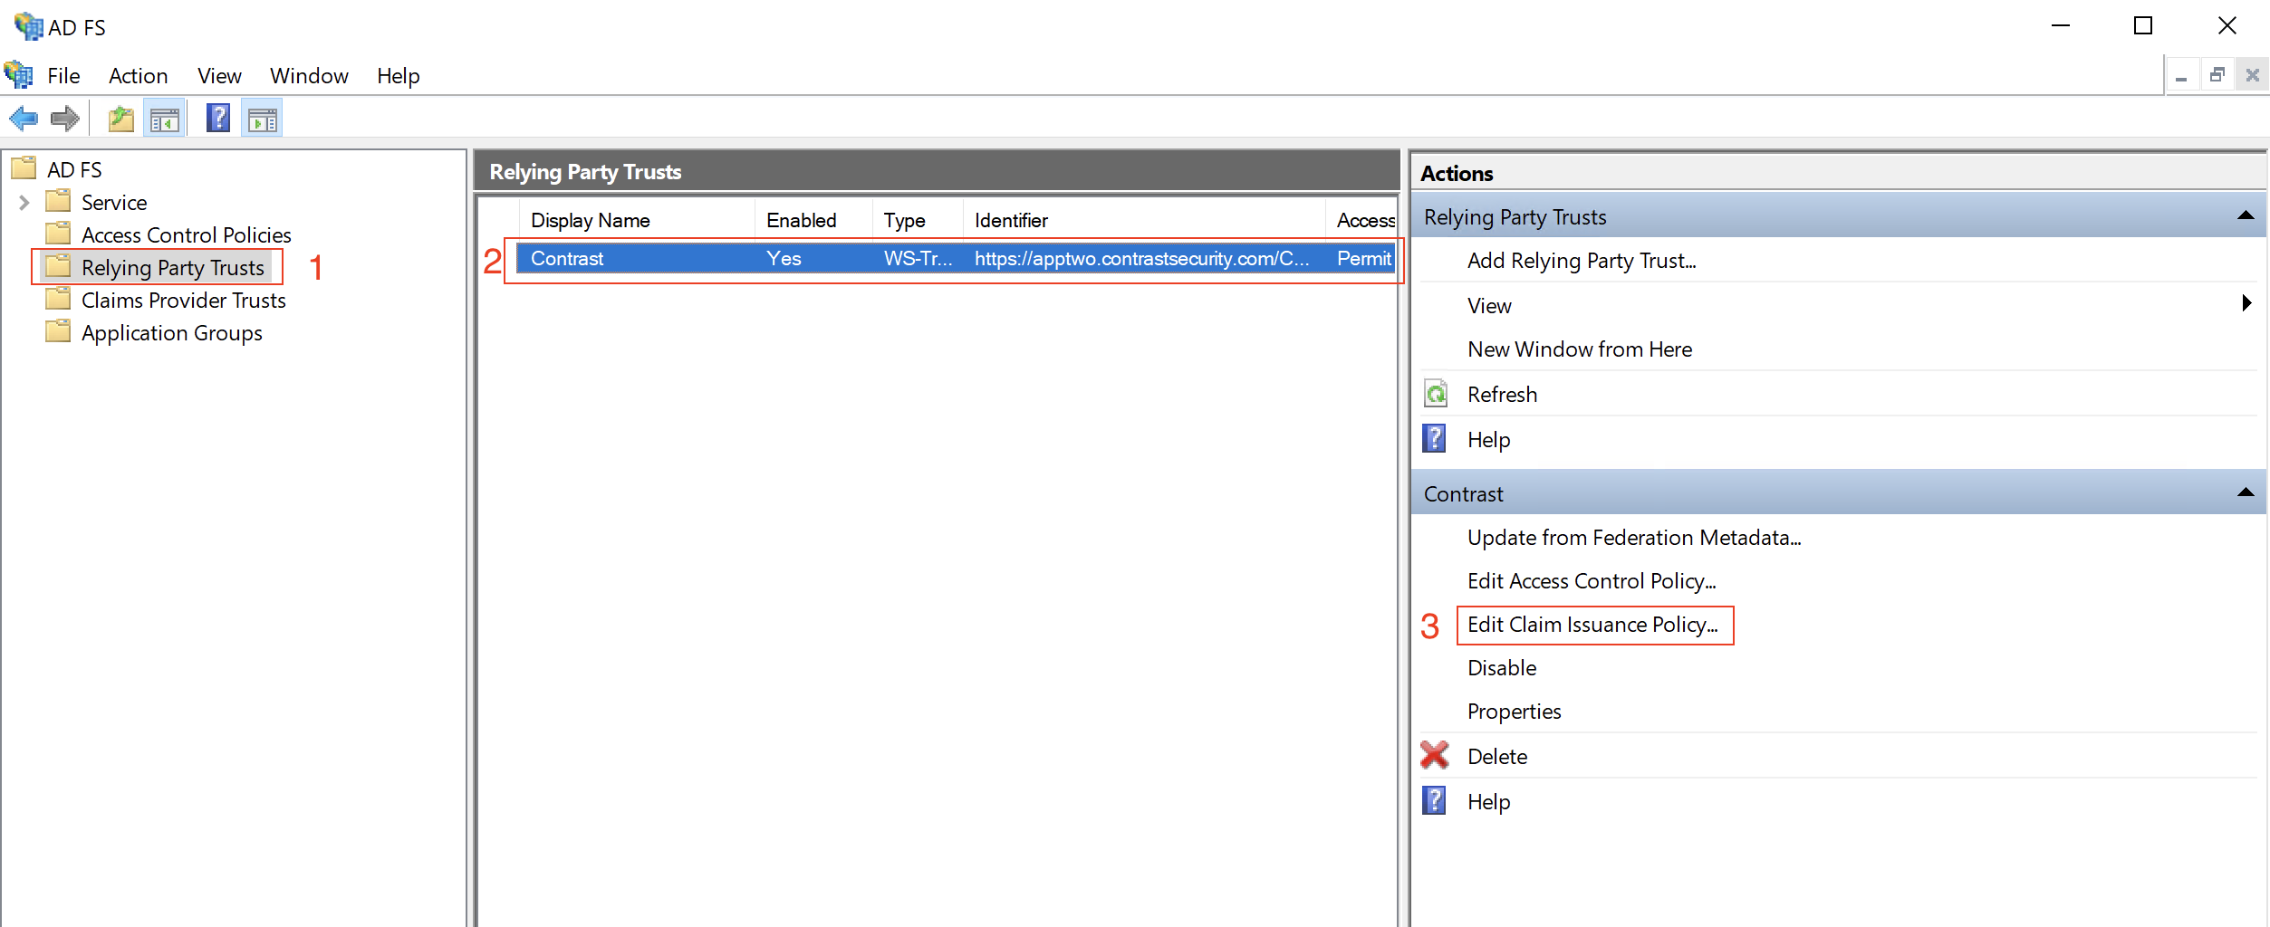Collapse the Contrast actions section
The image size is (2270, 927).
[x=2245, y=493]
